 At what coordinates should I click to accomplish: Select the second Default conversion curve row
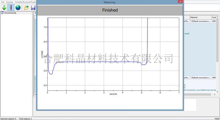(201, 78)
